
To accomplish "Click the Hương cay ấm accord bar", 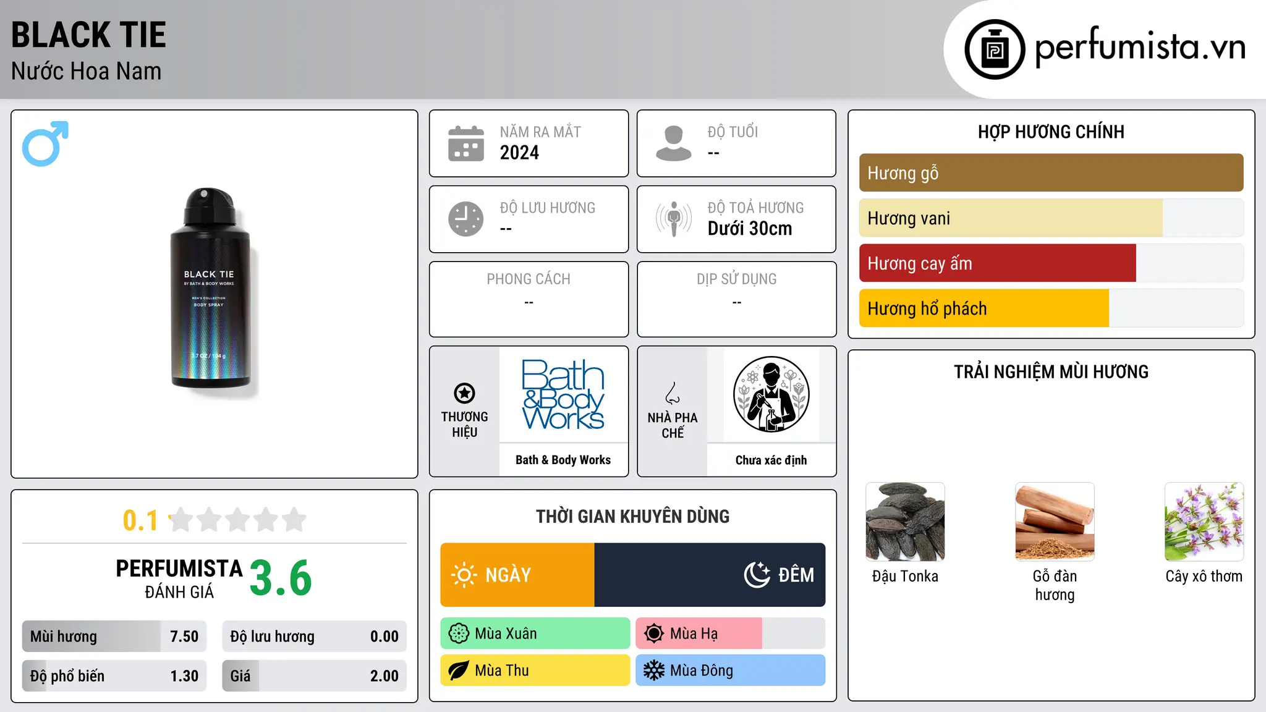I will coord(1051,263).
